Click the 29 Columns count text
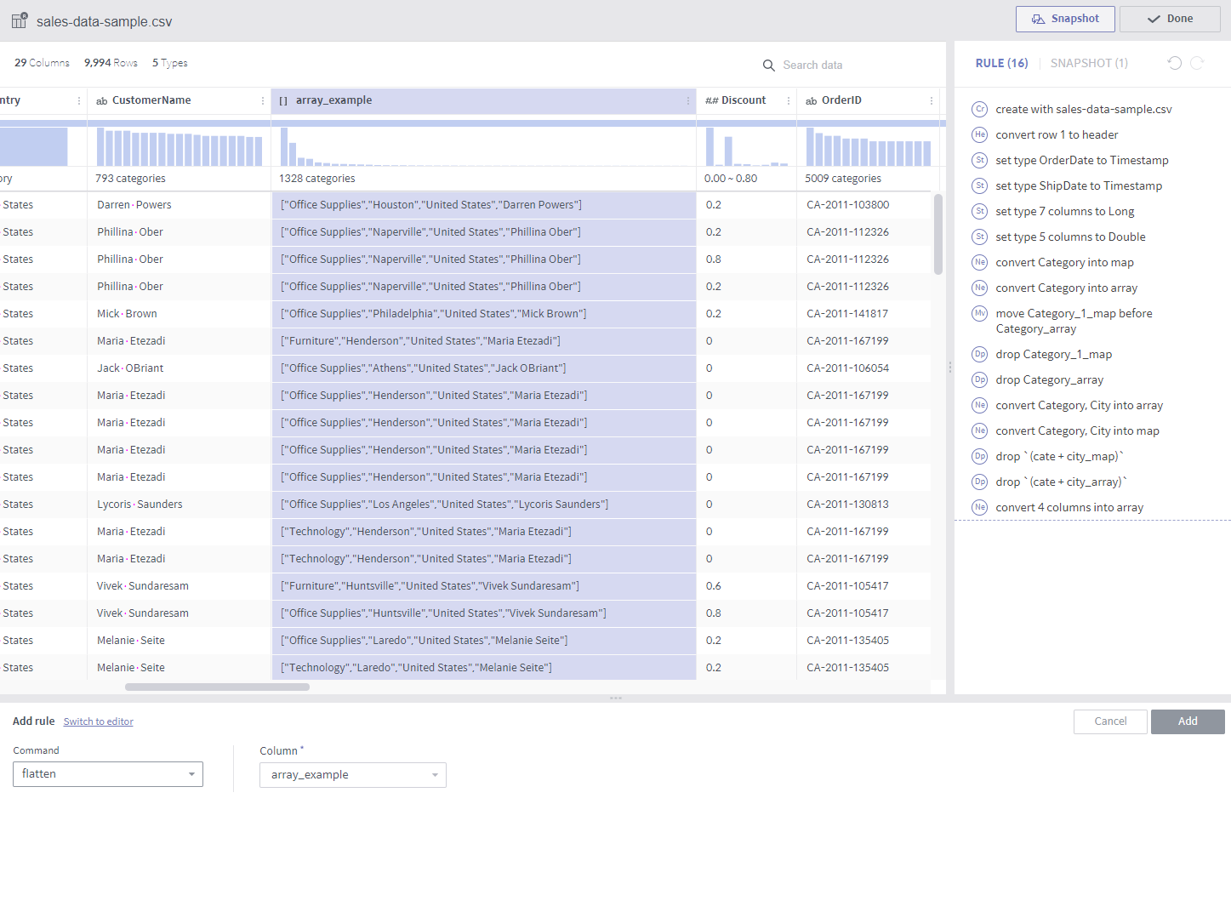Screen dimensions: 1231x918 42,63
